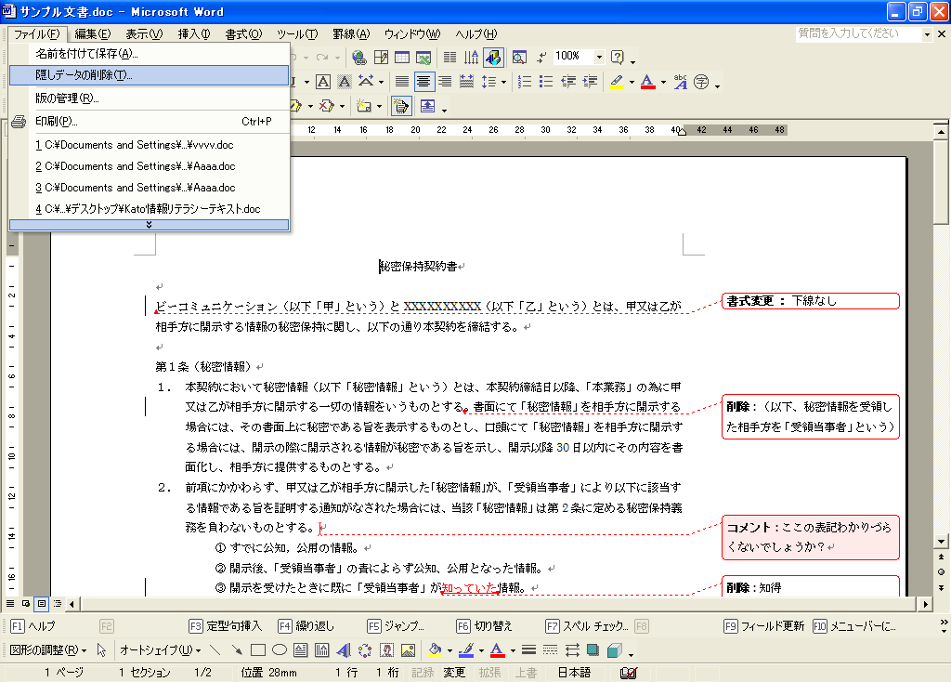951x682 pixels.
Task: Select the Rectangle drawing tool
Action: [258, 650]
